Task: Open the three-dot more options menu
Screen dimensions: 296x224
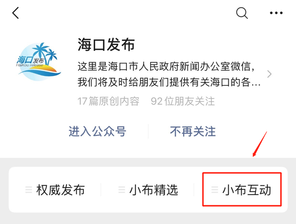Action: point(276,13)
